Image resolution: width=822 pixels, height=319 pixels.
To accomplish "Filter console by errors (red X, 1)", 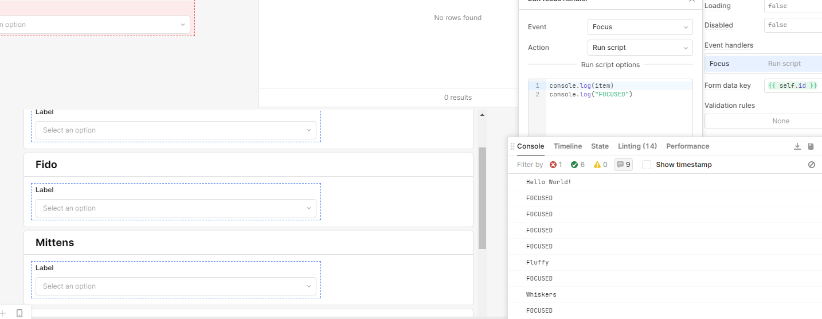I will point(556,165).
